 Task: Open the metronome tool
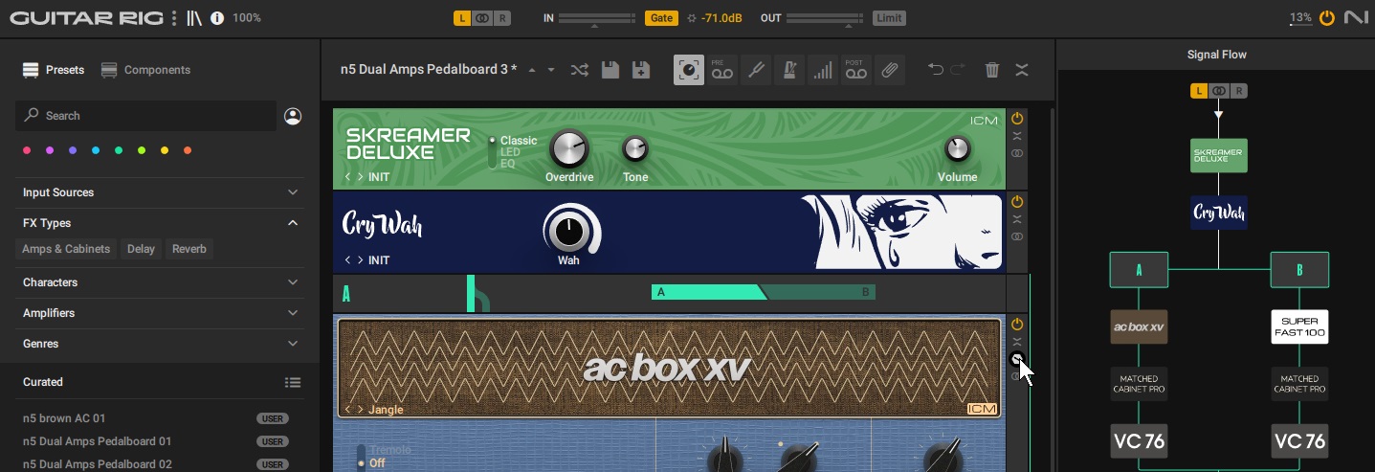point(789,70)
